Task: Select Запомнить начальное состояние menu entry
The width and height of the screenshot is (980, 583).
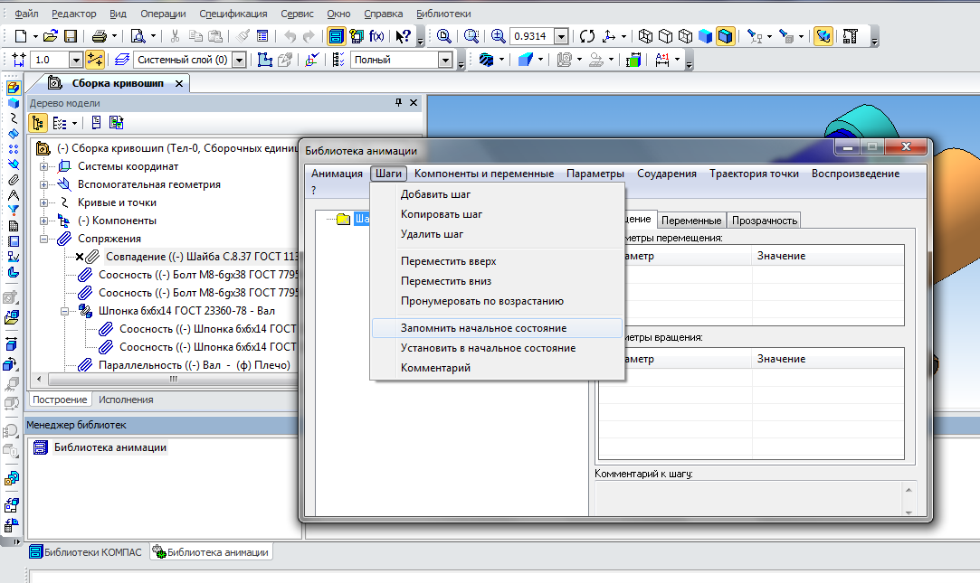Action: tap(483, 328)
